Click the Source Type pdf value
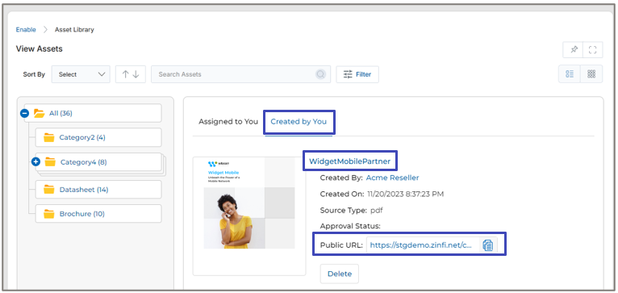 (377, 211)
